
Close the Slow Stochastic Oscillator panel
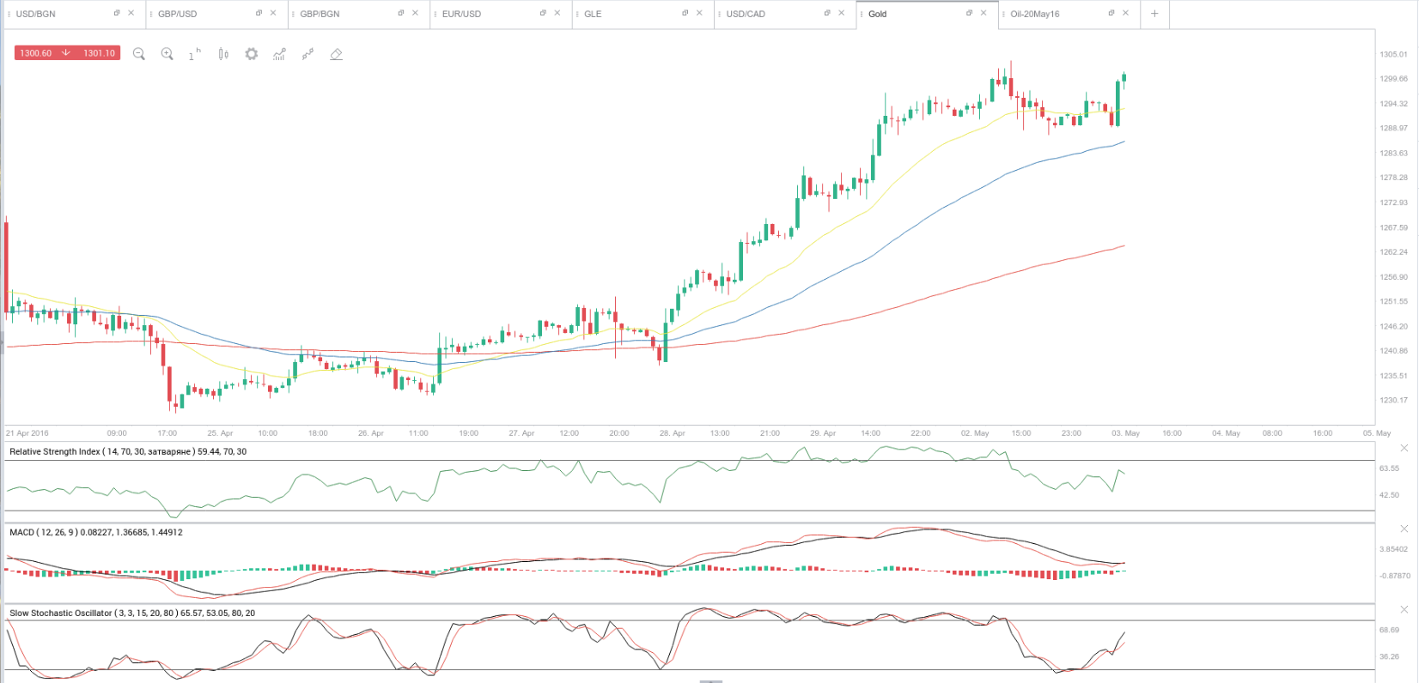point(1404,609)
